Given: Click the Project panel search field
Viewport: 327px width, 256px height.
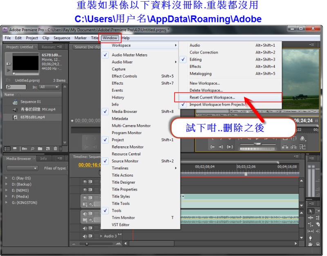Looking at the screenshot, I should (16, 87).
